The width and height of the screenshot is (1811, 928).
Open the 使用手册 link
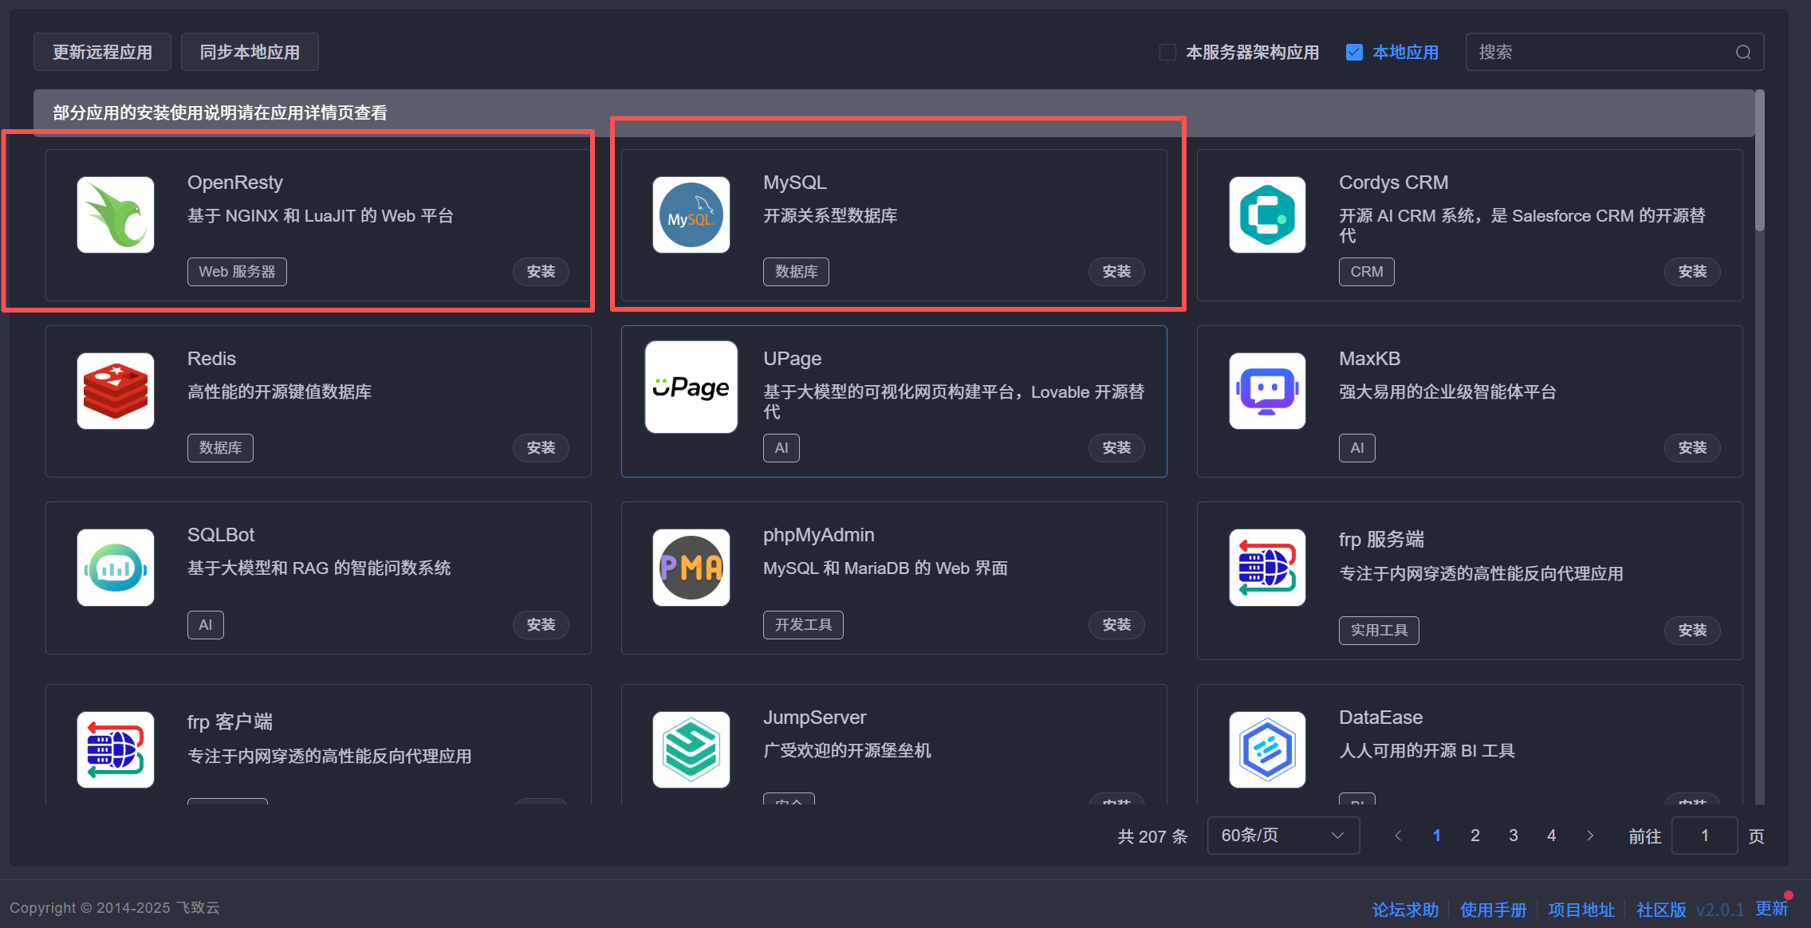1493,908
